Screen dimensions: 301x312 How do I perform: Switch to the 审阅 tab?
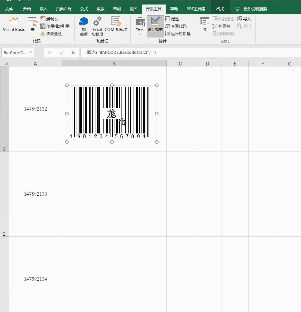tap(117, 9)
